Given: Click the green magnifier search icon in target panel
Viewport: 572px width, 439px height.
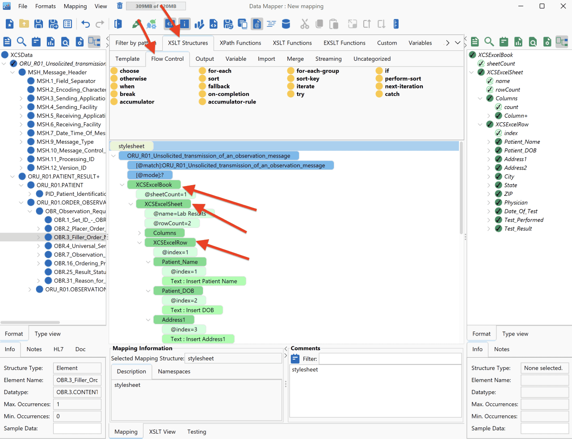Looking at the screenshot, I should [489, 42].
